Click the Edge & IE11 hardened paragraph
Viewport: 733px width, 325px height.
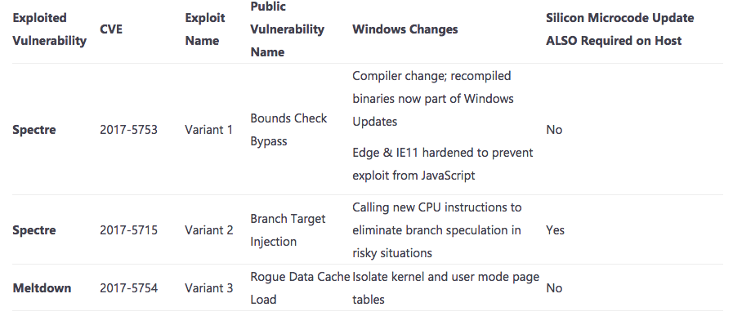pos(443,164)
